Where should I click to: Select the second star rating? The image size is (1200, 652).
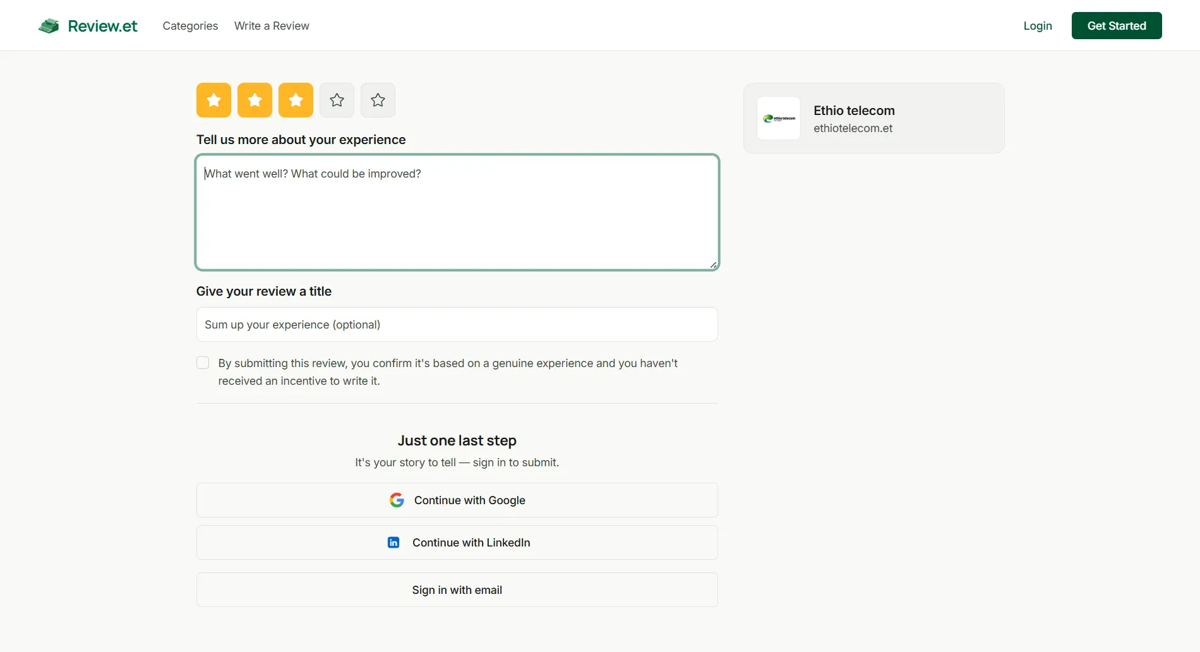(255, 100)
